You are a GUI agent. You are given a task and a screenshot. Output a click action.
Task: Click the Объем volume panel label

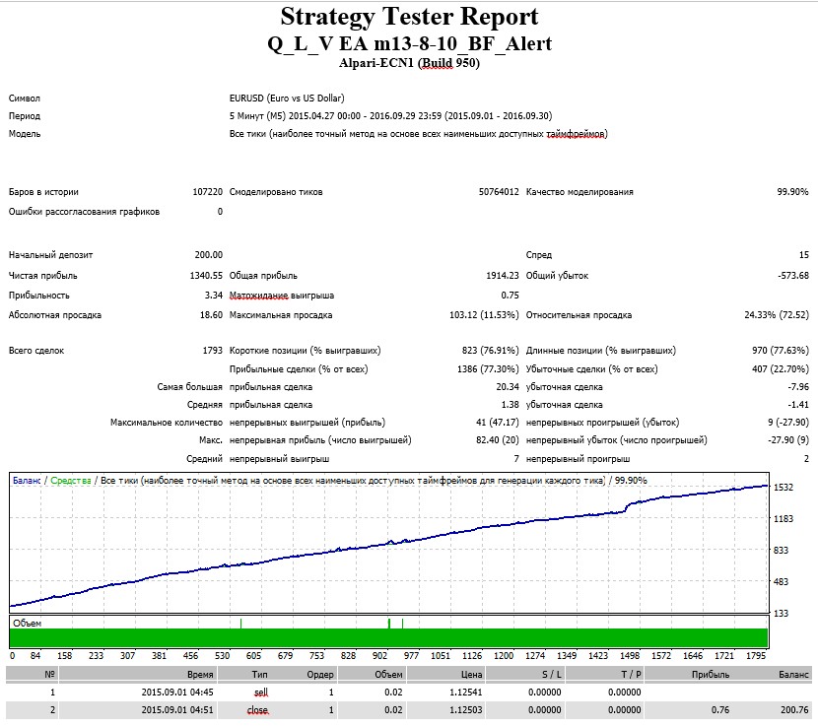pyautogui.click(x=28, y=624)
